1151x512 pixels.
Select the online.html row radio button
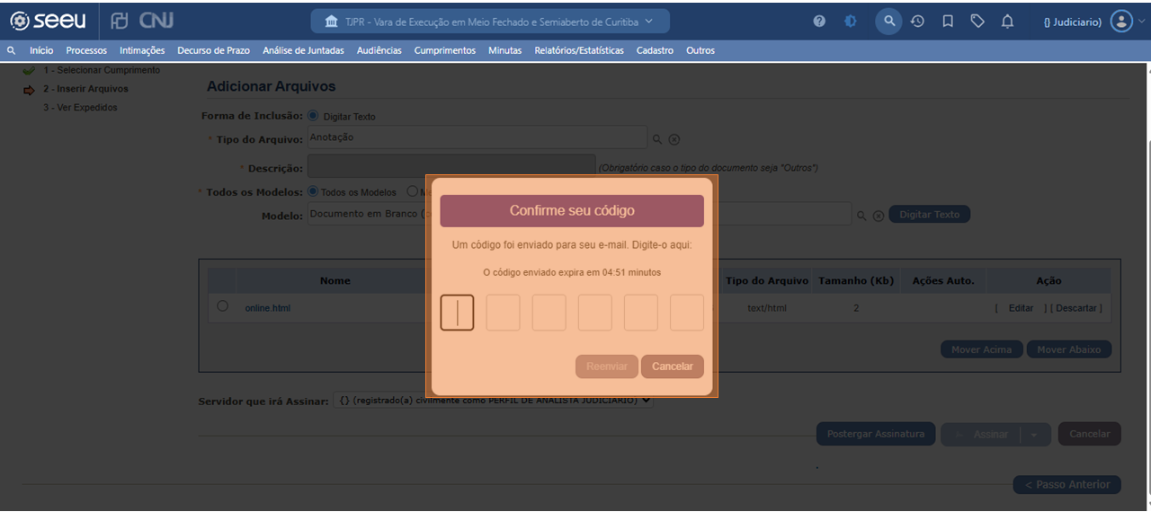[x=223, y=306]
